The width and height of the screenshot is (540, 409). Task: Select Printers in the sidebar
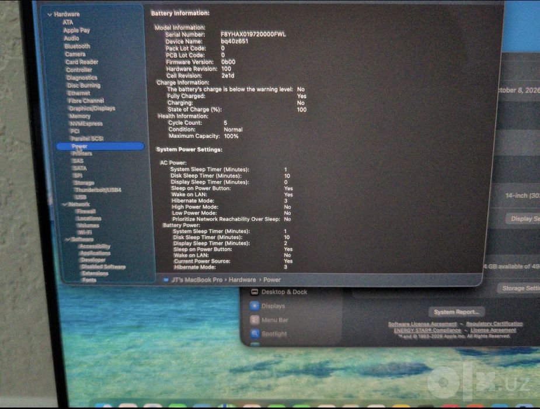pos(82,154)
